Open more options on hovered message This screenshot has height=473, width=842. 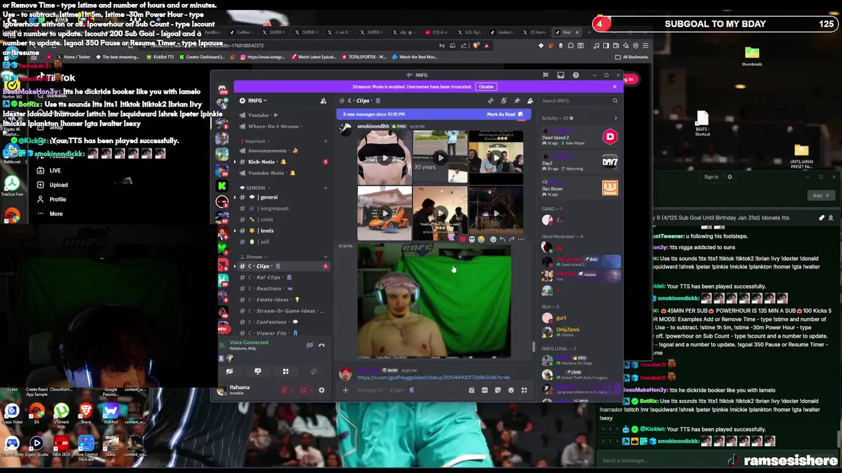pos(521,239)
